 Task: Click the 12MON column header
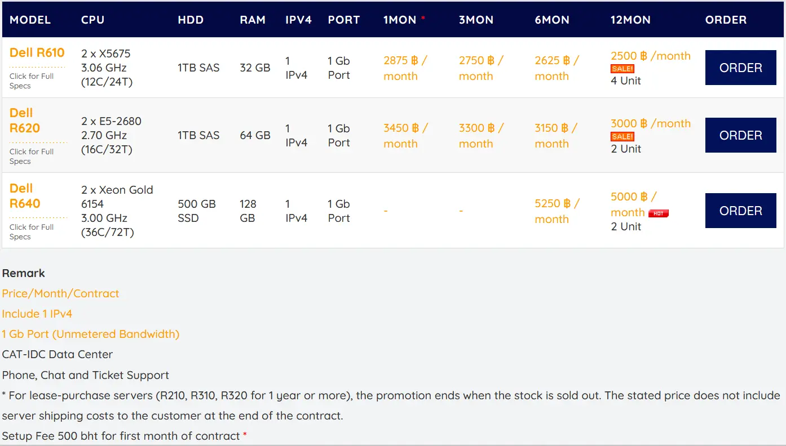630,20
